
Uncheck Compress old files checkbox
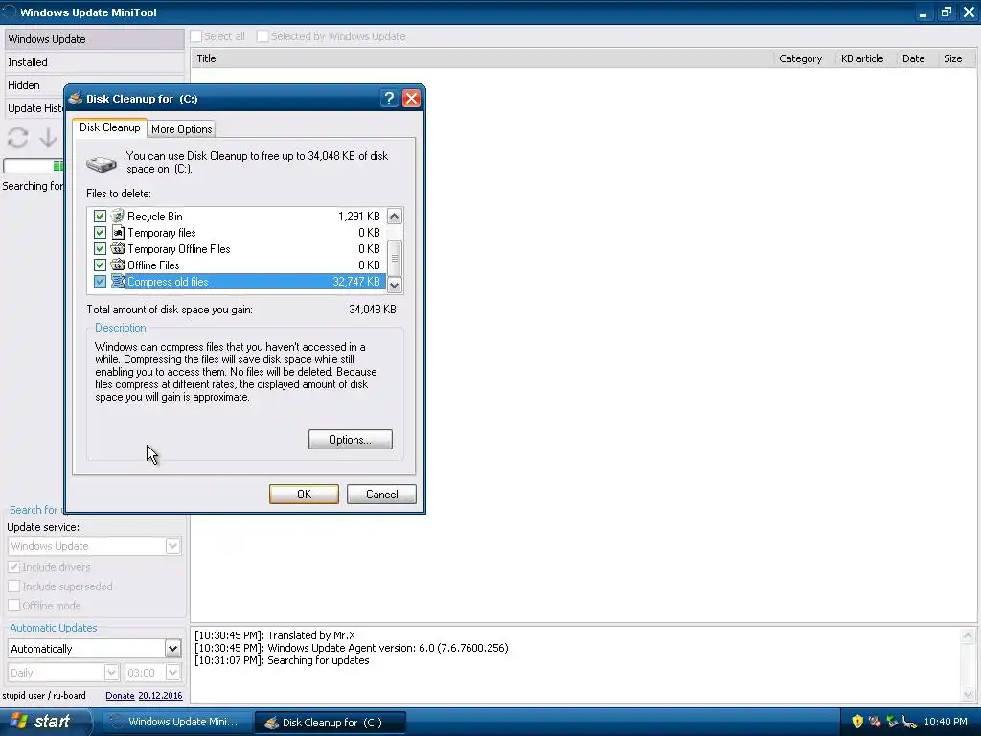pos(100,281)
